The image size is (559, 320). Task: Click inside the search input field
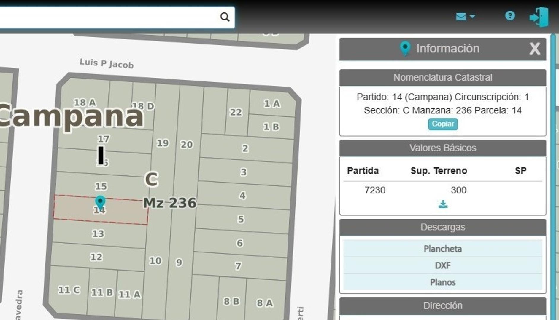click(x=113, y=17)
